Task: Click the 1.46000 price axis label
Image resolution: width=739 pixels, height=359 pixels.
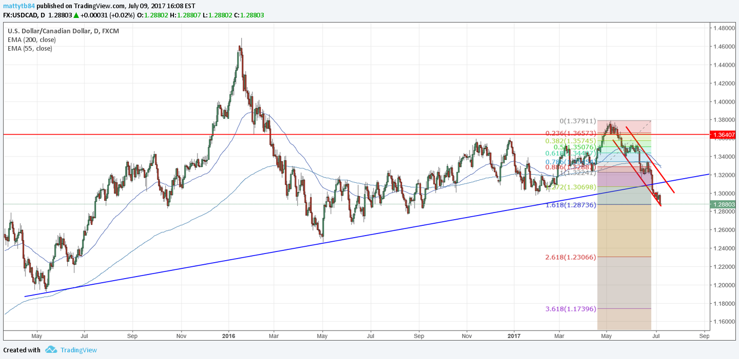Action: tap(723, 47)
